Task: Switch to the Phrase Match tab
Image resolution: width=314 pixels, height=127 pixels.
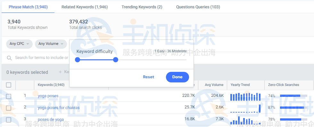Action: (28, 7)
